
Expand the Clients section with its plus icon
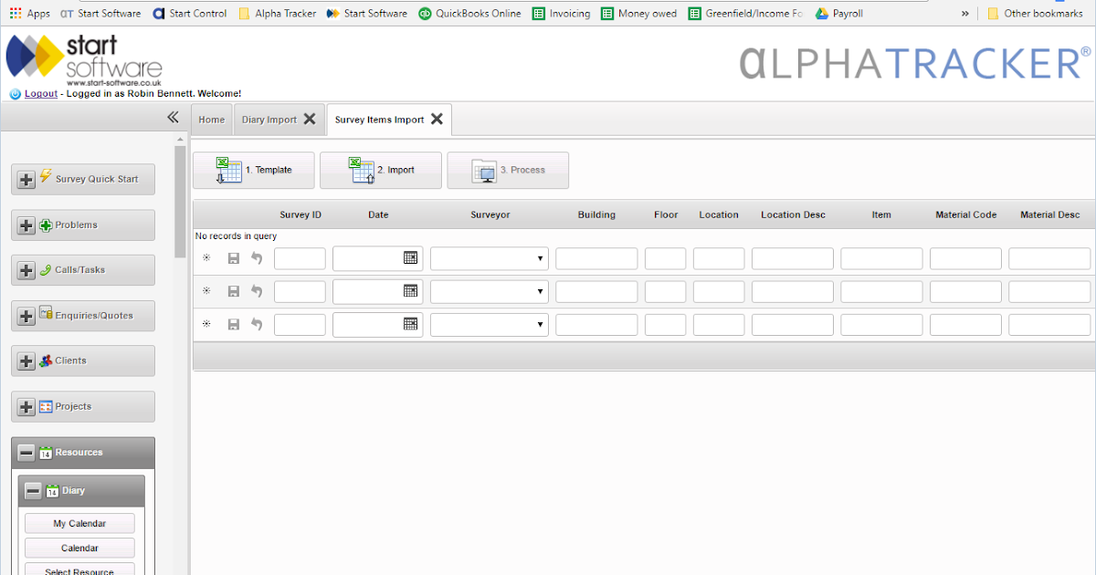point(26,361)
